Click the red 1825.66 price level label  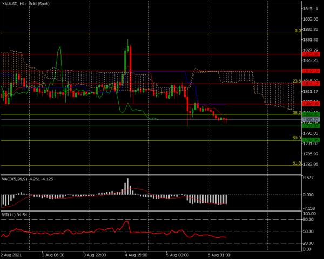pyautogui.click(x=311, y=54)
